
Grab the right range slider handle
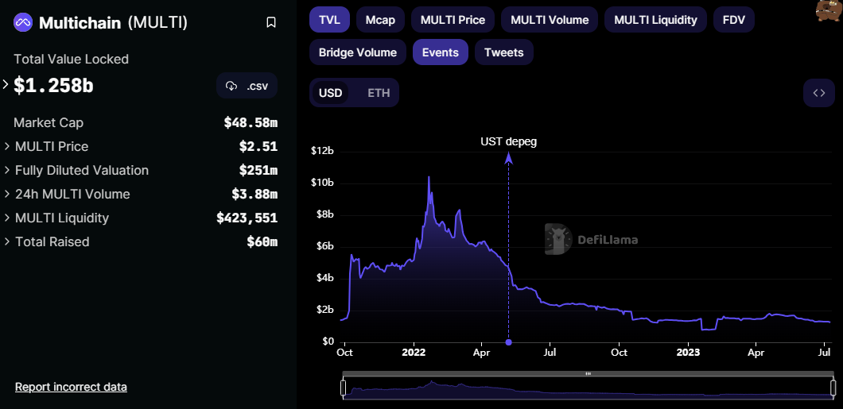click(x=833, y=388)
